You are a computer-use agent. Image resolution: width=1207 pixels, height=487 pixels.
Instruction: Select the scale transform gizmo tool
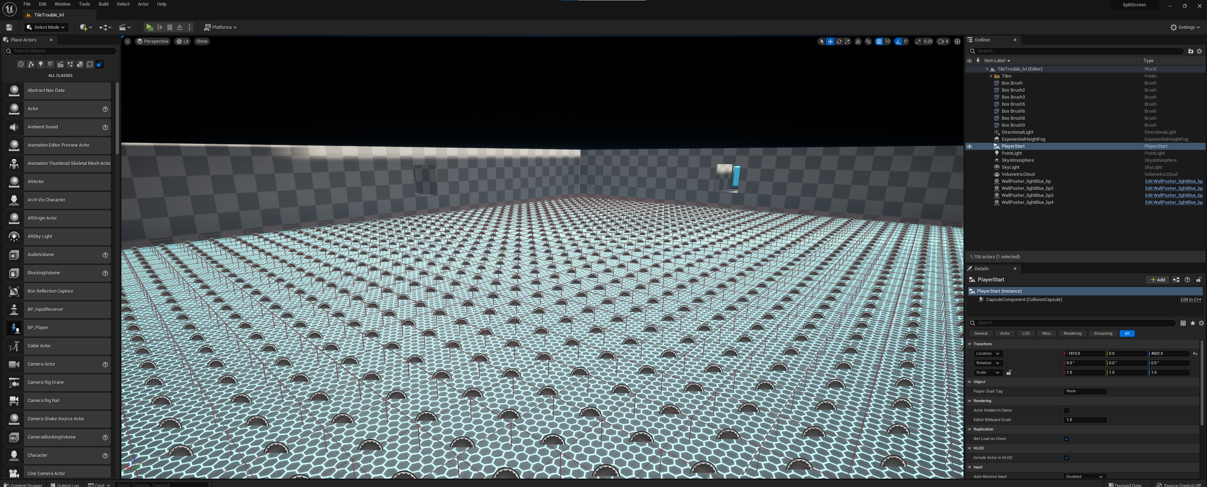[x=847, y=41]
